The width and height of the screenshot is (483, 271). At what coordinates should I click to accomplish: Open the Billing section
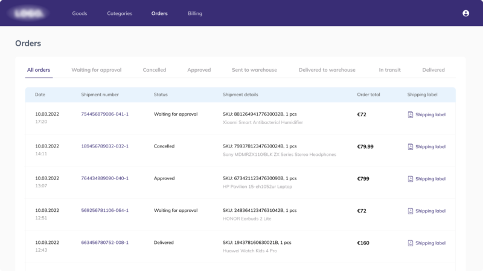(195, 13)
